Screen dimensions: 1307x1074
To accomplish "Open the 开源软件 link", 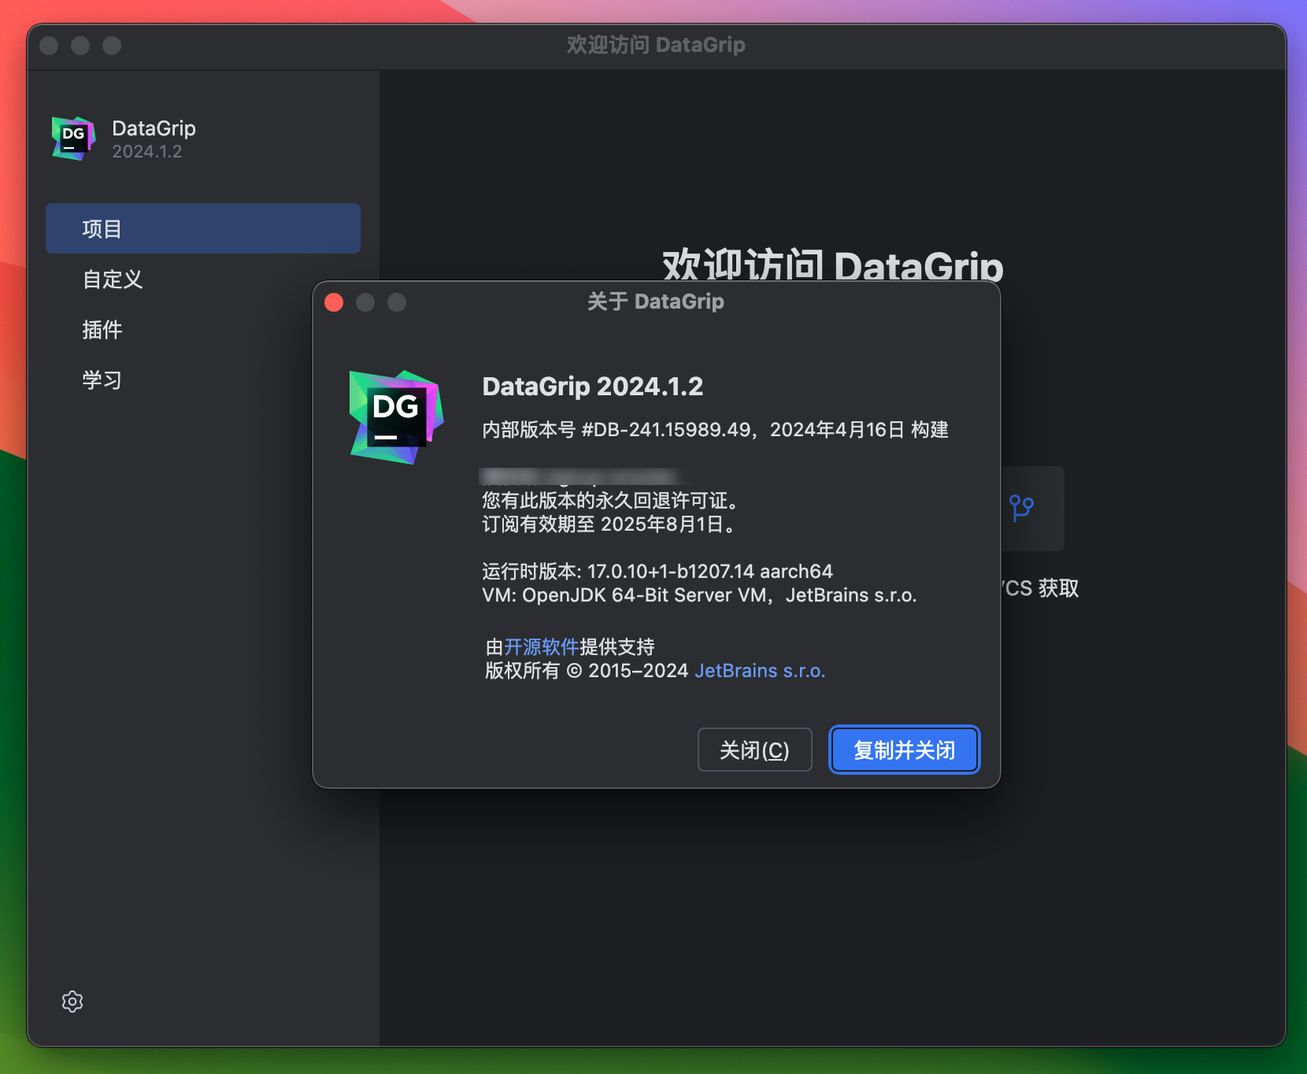I will click(541, 647).
